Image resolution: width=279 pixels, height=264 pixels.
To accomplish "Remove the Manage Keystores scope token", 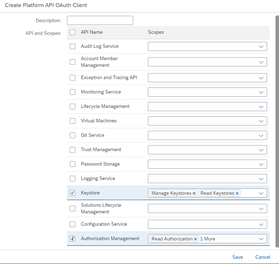I will pyautogui.click(x=194, y=193).
